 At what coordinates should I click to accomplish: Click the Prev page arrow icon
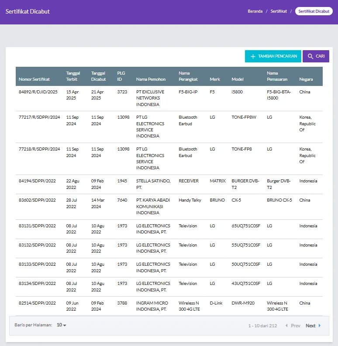point(286,325)
